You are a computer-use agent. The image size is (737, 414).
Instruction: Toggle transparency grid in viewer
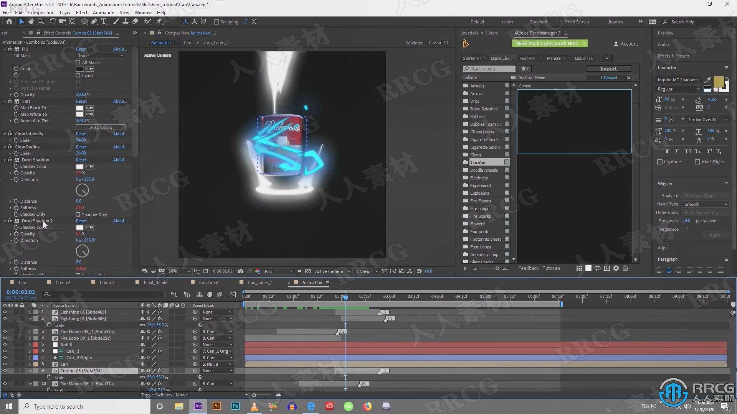coord(308,271)
